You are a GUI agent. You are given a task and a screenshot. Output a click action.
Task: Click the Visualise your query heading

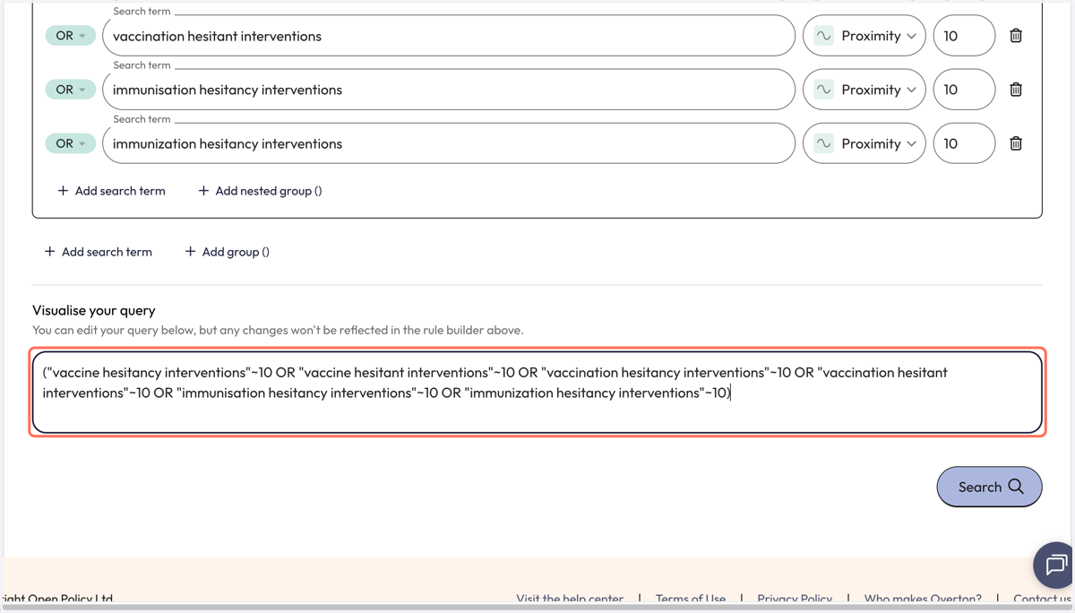click(x=94, y=310)
